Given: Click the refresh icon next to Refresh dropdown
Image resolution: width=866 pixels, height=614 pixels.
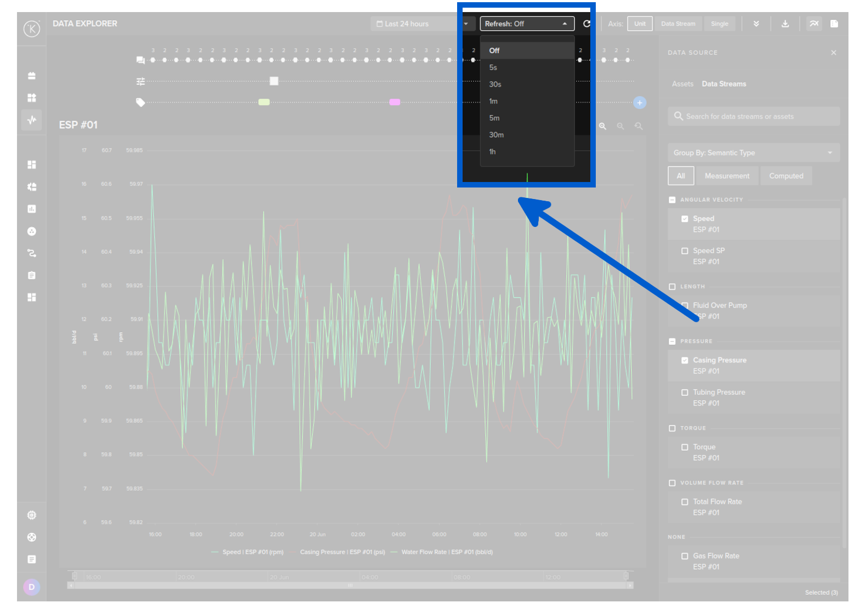Looking at the screenshot, I should [x=586, y=24].
